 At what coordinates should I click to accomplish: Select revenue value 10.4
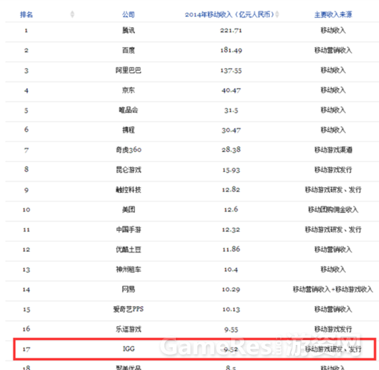[x=231, y=270]
